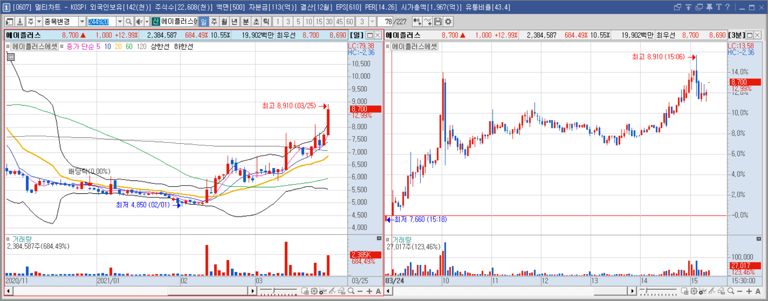Click the title bar T font icon
Viewport: 768px width, 301px height.
[718, 7]
